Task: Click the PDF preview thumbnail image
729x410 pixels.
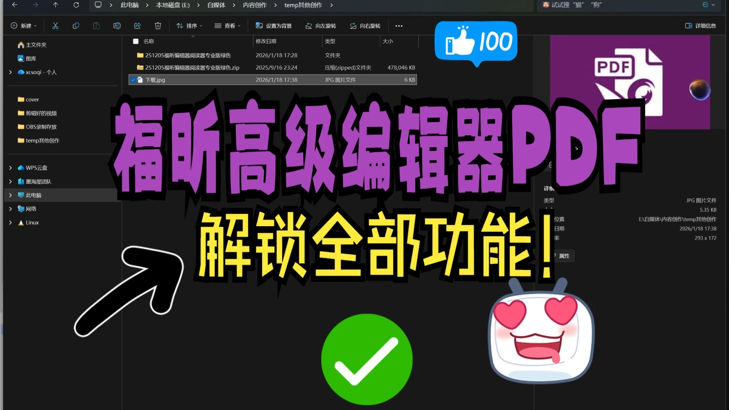Action: [630, 82]
